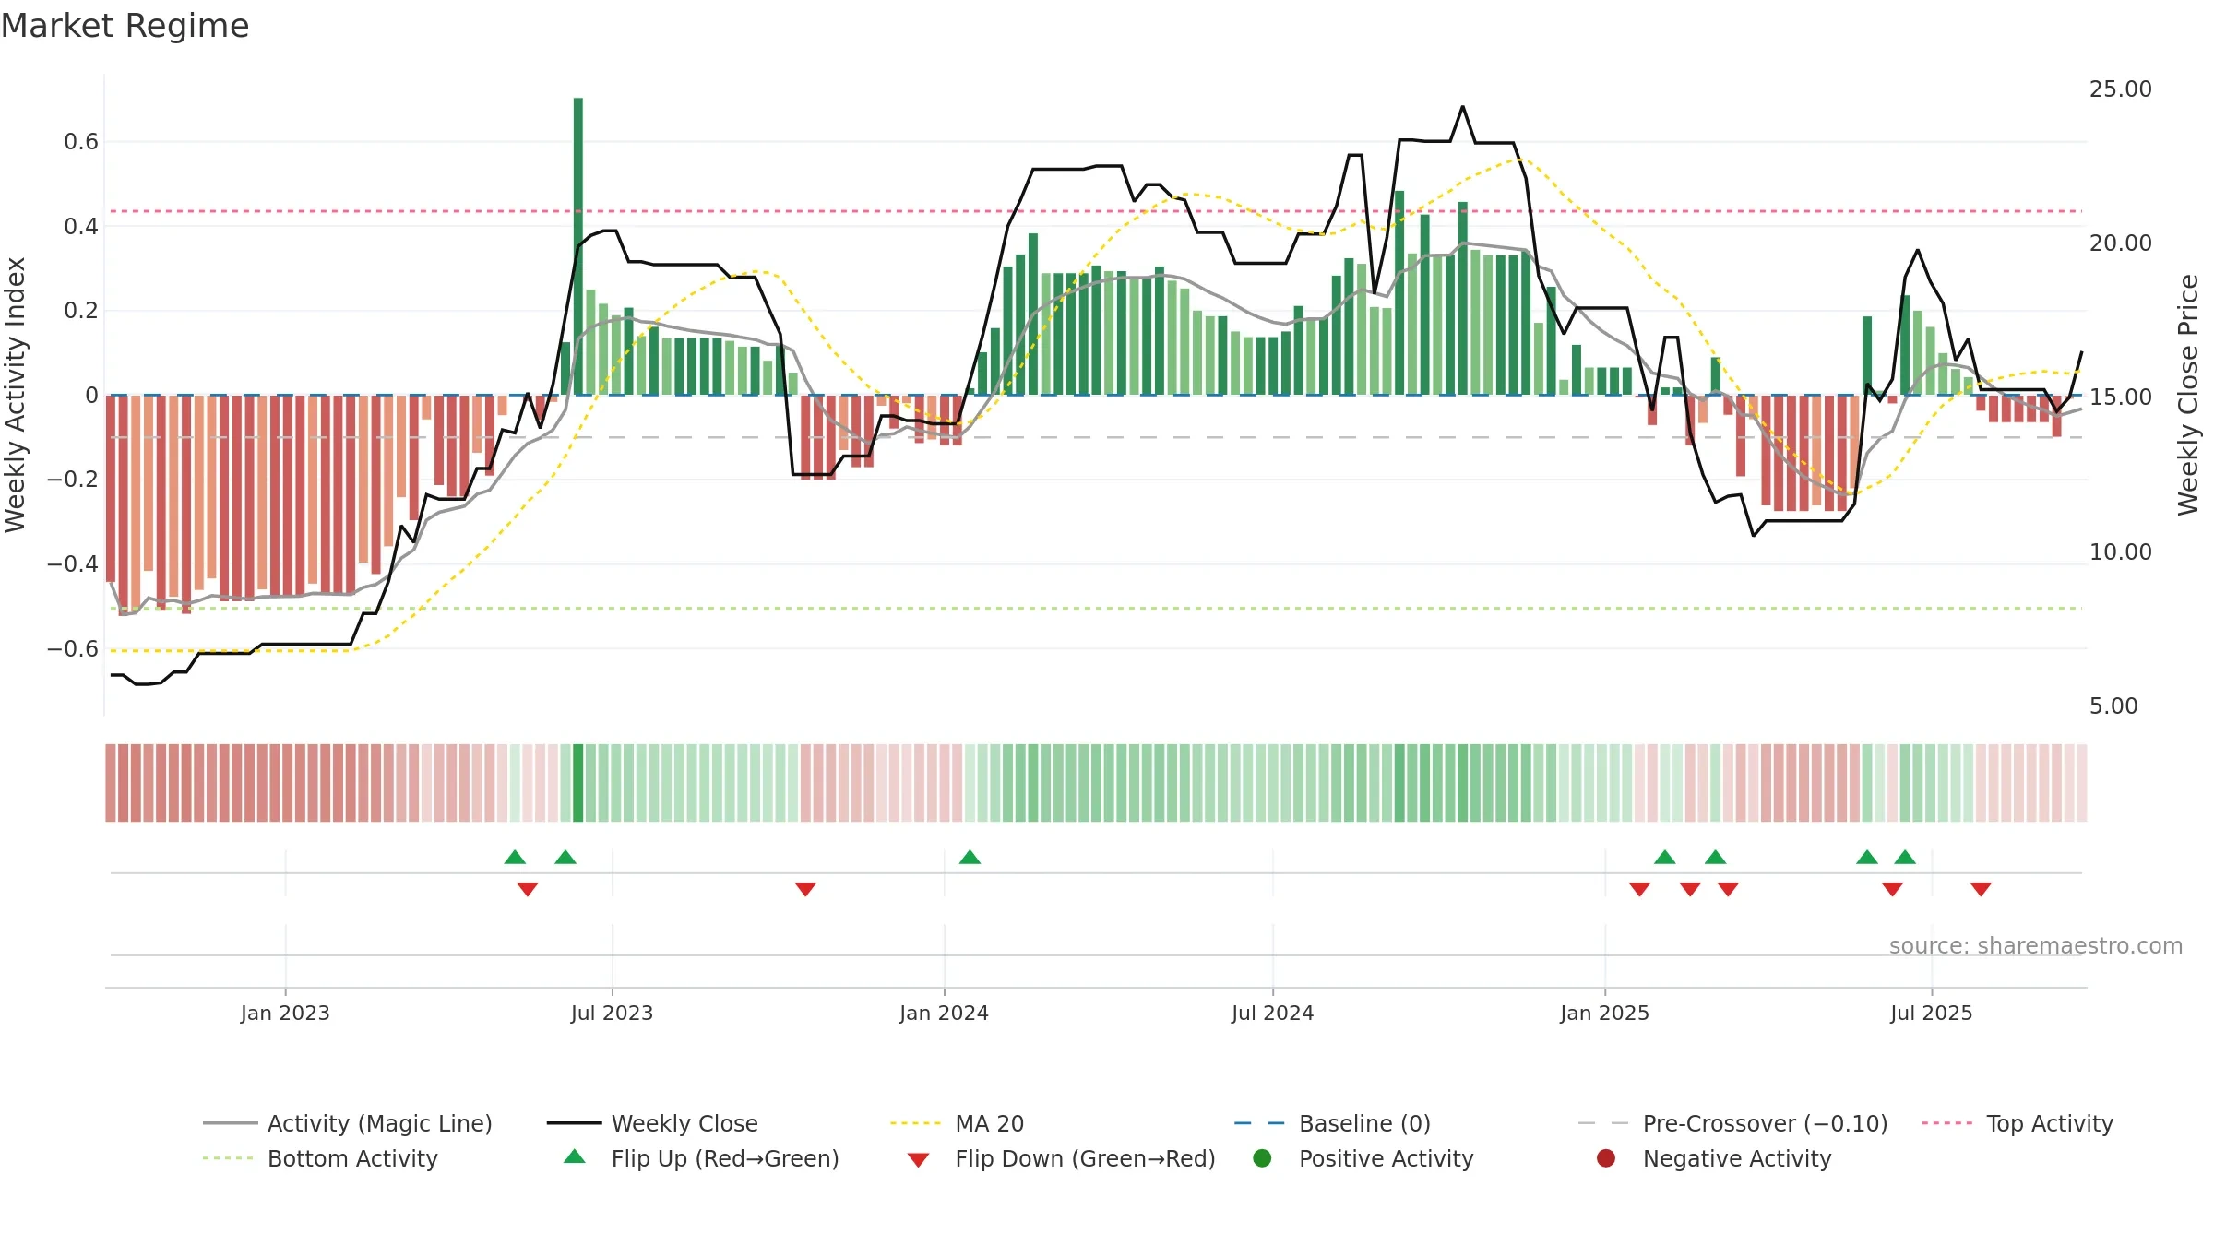Click the 15.00 price axis tick

2120,397
